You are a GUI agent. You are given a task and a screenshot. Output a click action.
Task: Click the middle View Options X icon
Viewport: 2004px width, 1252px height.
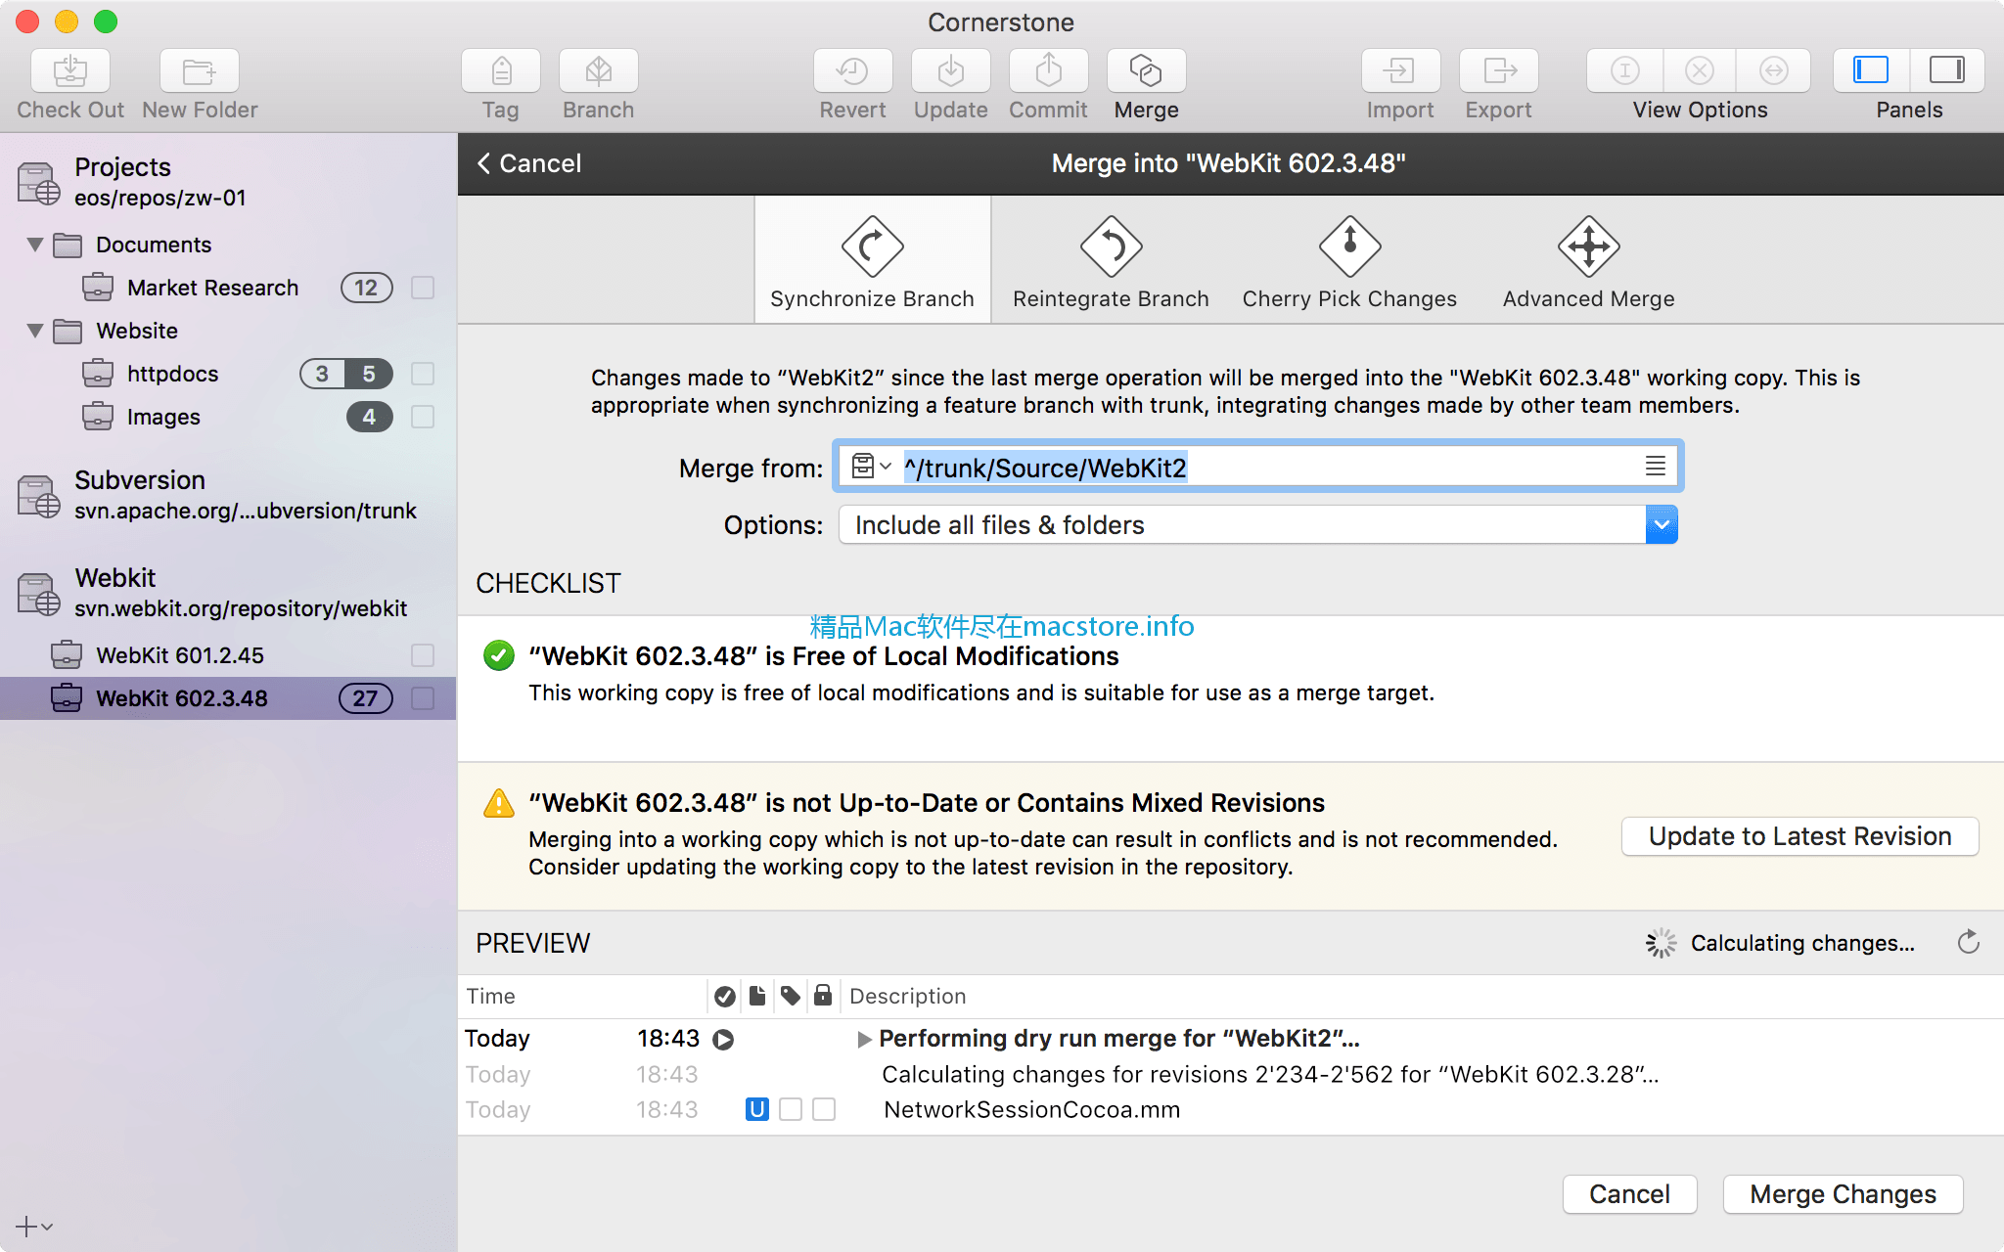click(x=1700, y=70)
